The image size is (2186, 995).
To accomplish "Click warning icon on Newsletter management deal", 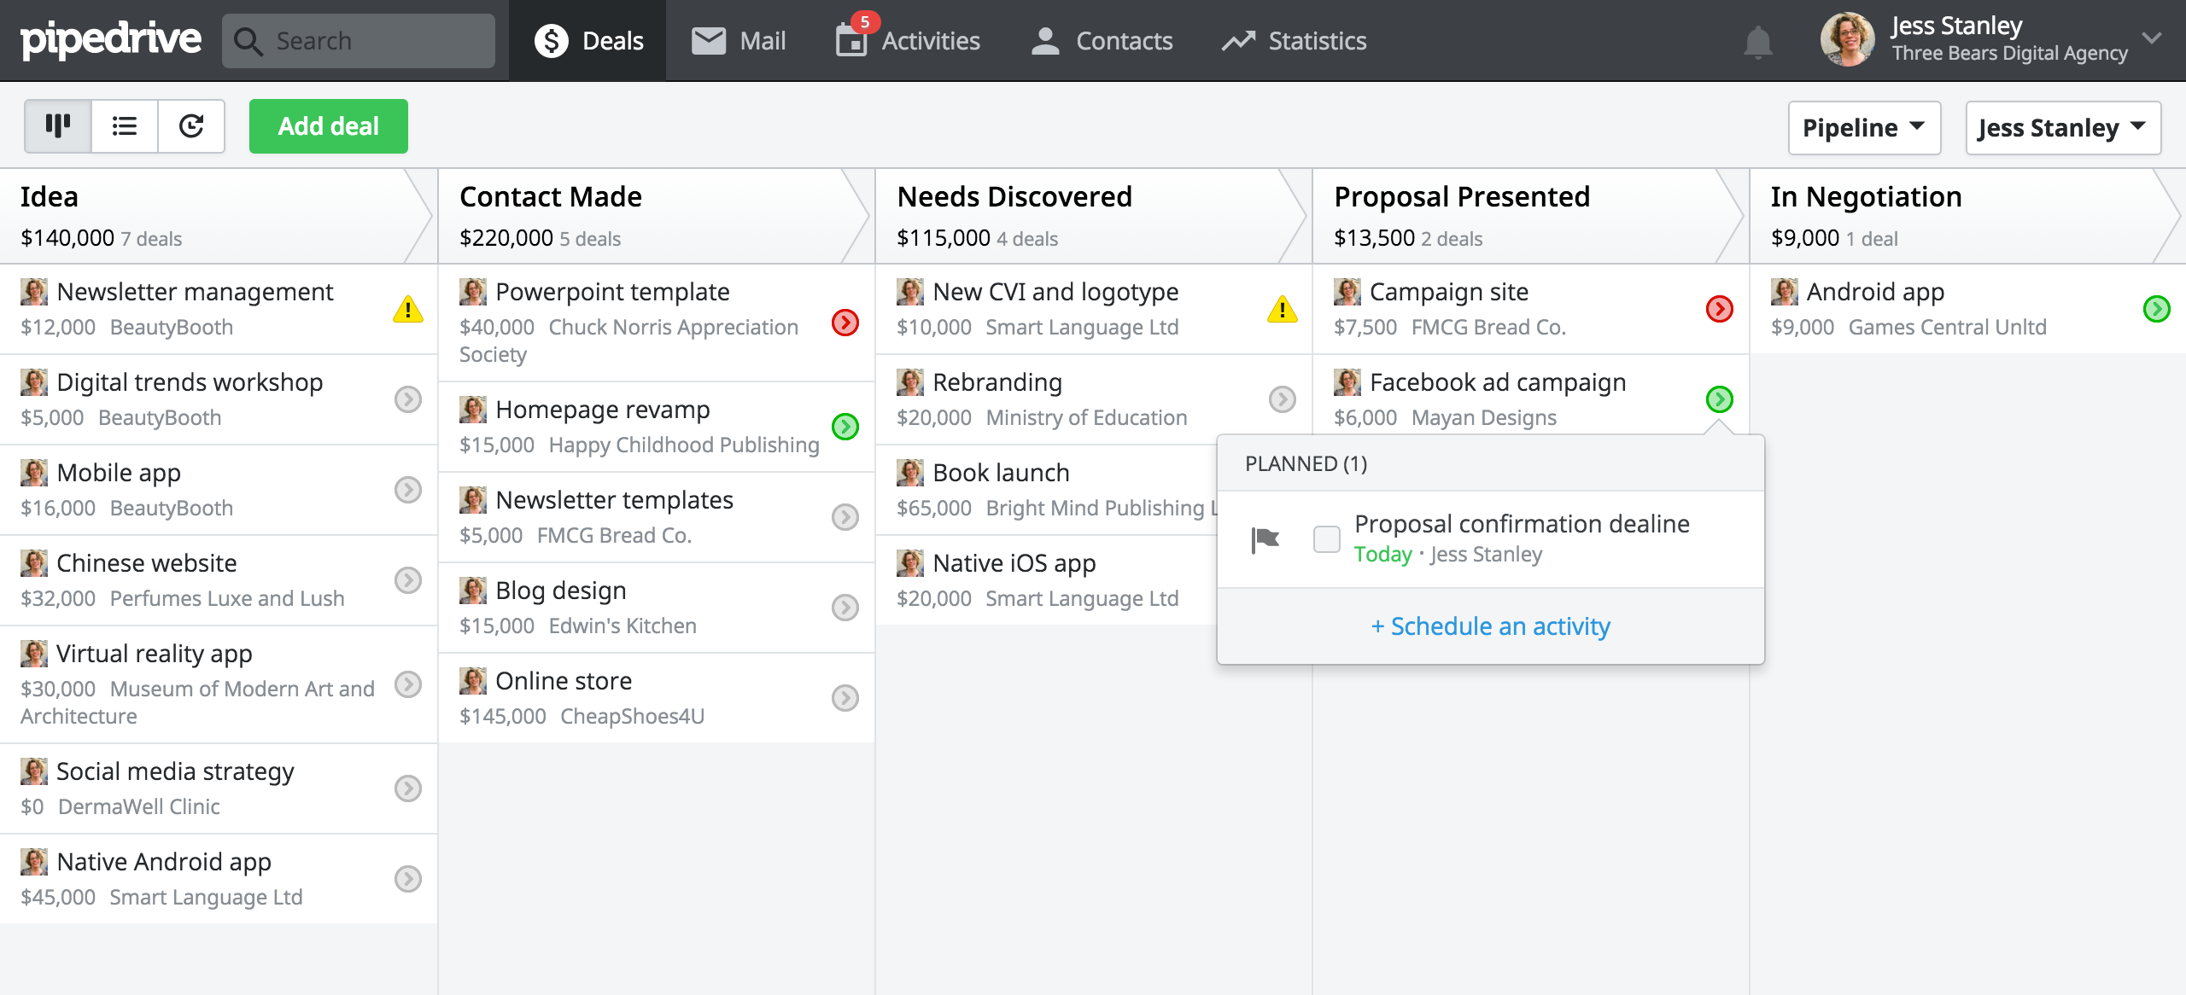I will [408, 309].
